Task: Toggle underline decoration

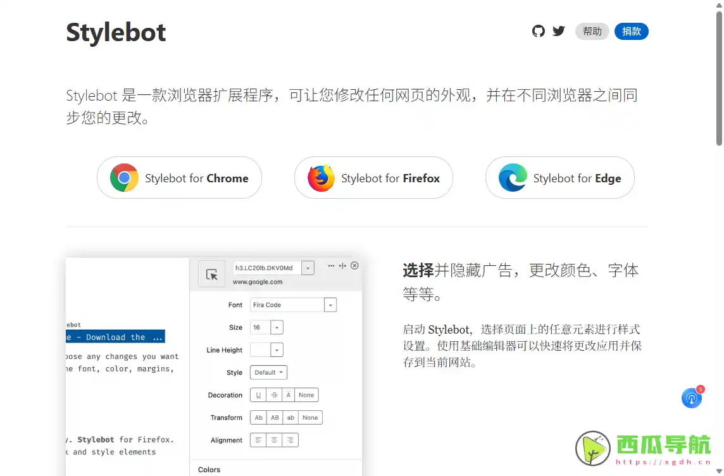Action: (x=258, y=395)
